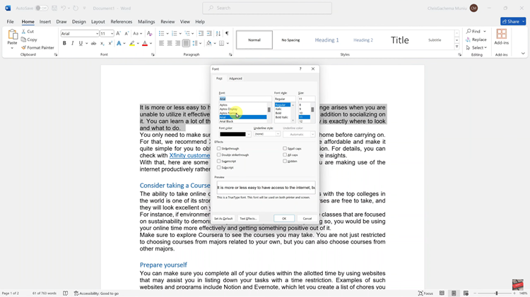
Task: Check the Subscript effect box
Action: (x=218, y=167)
